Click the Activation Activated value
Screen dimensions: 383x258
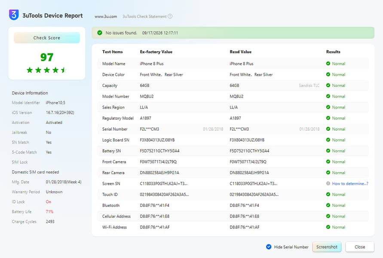point(54,123)
